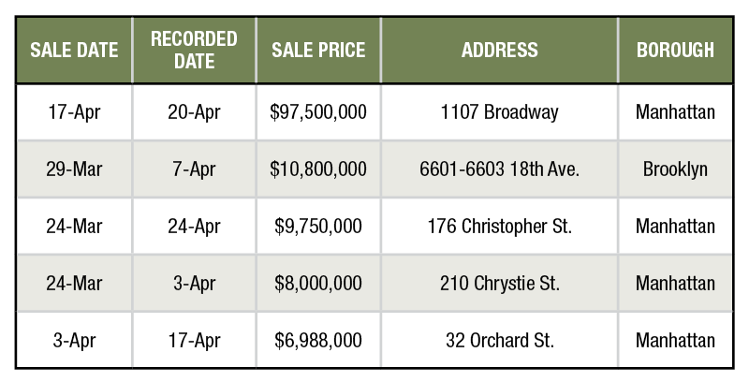Click the RECORDED DATE column header
This screenshot has width=749, height=382.
[194, 51]
